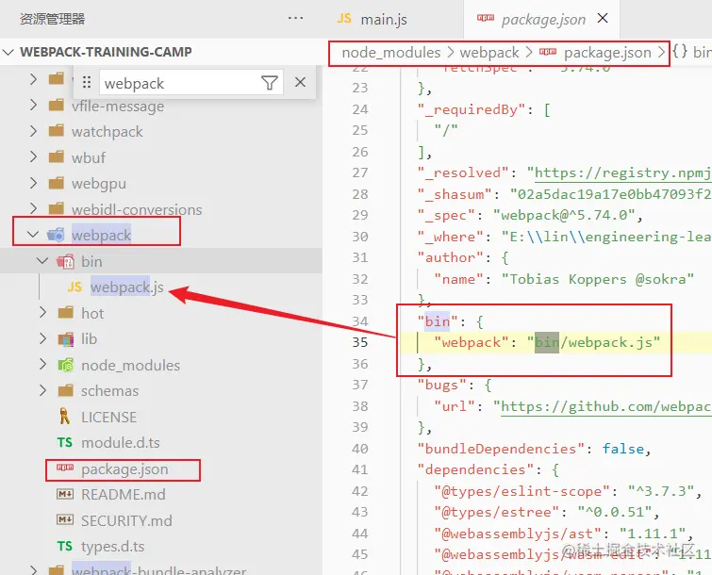Click the npm icon of package.json in tree
Viewport: 712px width, 575px height.
click(65, 468)
